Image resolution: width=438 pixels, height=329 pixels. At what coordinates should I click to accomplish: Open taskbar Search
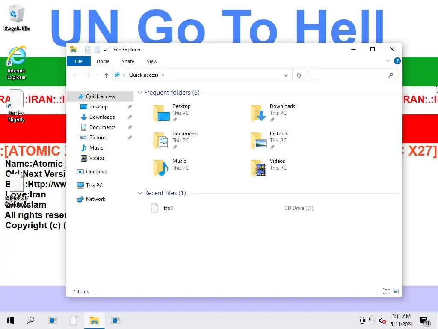31,320
